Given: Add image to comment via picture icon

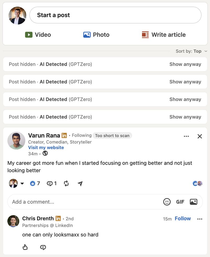Looking at the screenshot, I should (x=193, y=202).
